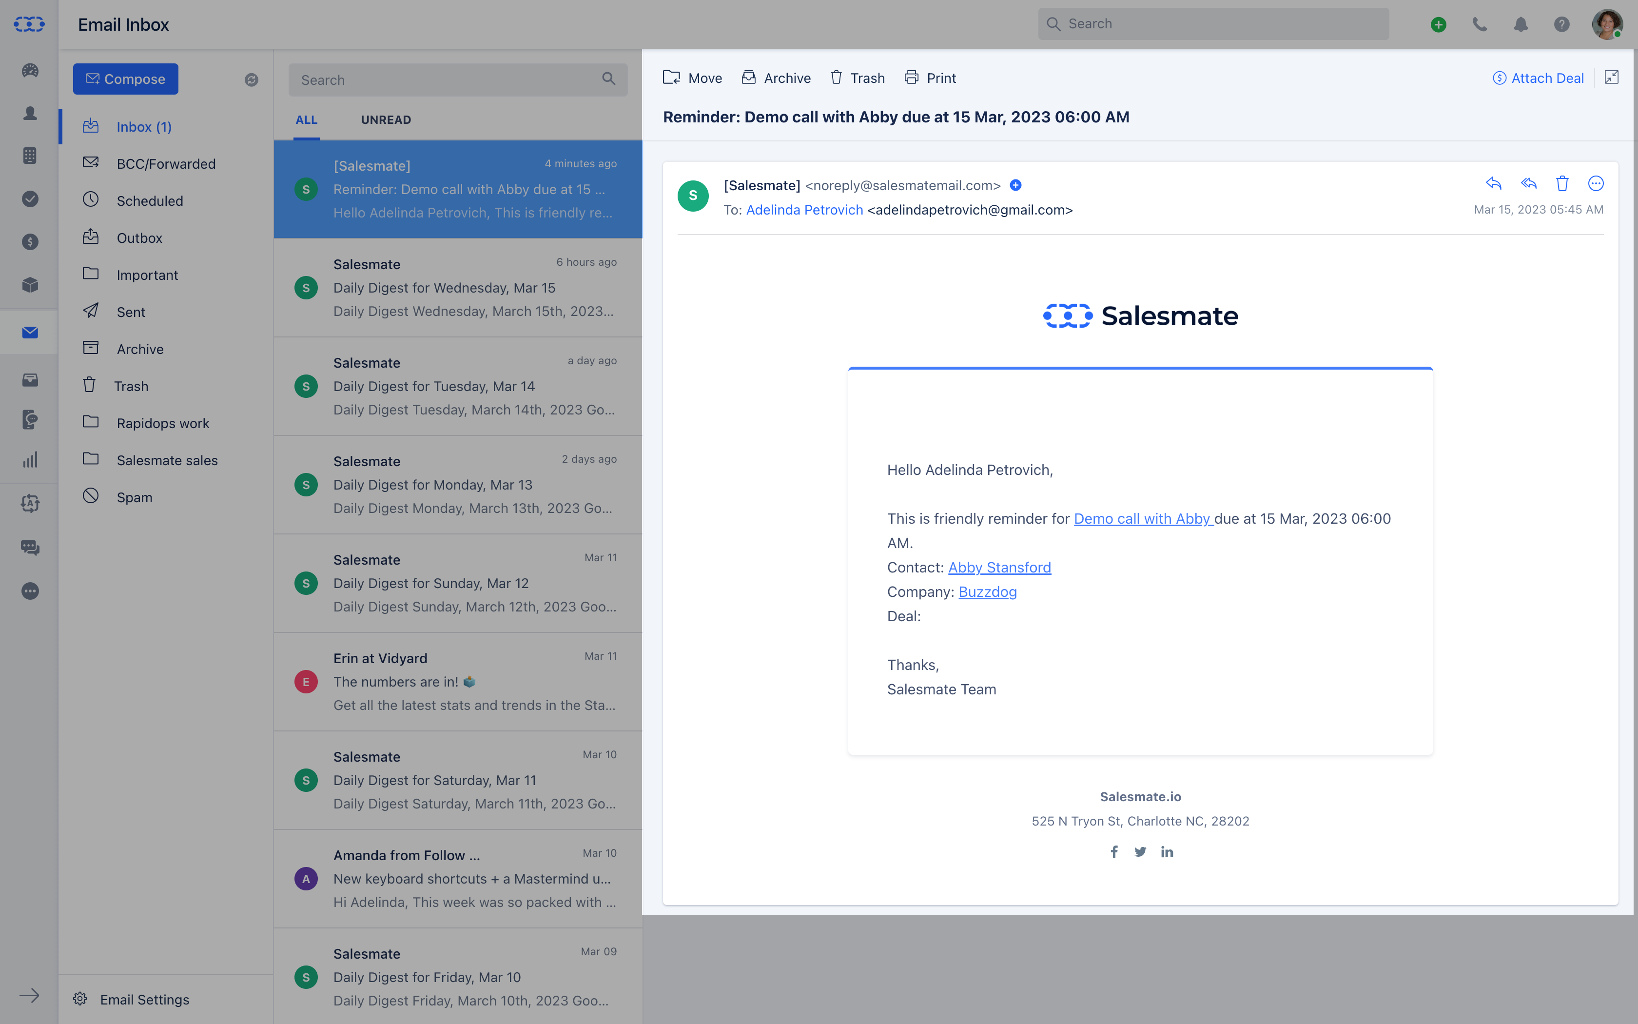Open Daily Digest for Wednesday, Mar 15

point(458,288)
